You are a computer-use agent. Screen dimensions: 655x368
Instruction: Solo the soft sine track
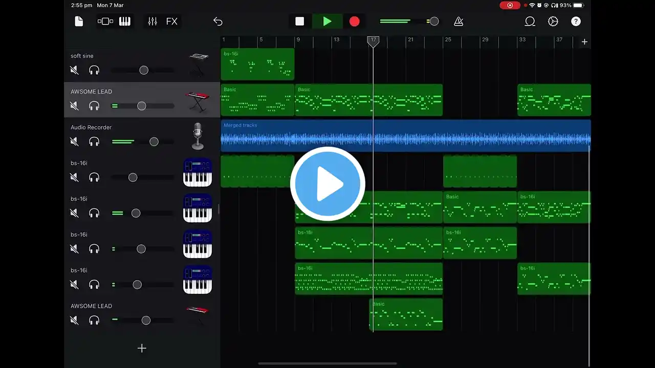94,70
